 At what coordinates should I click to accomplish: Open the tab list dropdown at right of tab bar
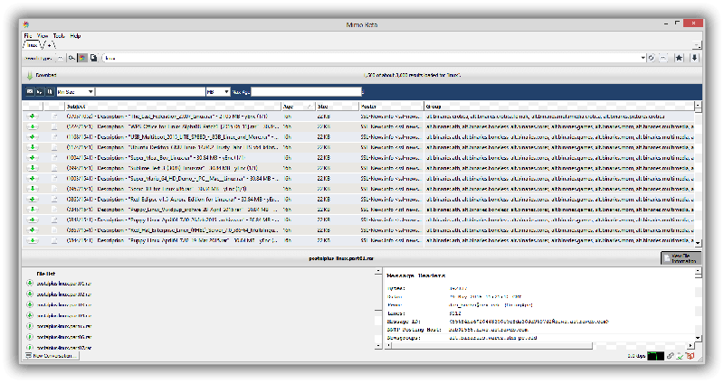[697, 45]
